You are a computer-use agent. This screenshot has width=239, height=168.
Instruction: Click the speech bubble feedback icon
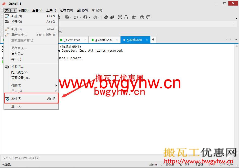148,17
